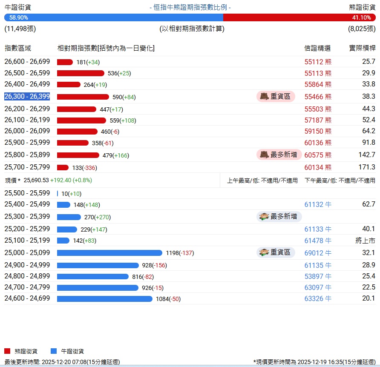Screen dimensions: 380x367
Task: Click the bull icon in 25,300 最多新增 badge
Action: (264, 216)
